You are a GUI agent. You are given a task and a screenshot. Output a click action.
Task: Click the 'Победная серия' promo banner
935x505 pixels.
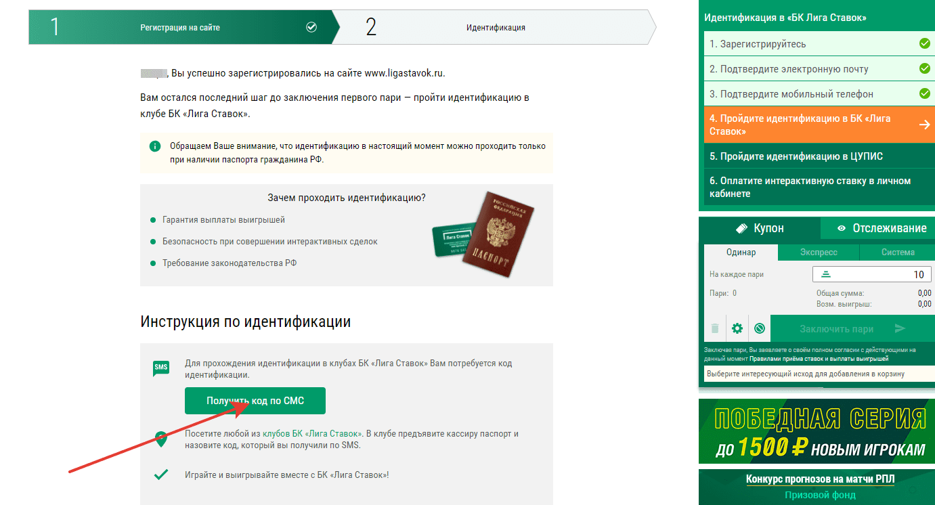click(x=817, y=431)
